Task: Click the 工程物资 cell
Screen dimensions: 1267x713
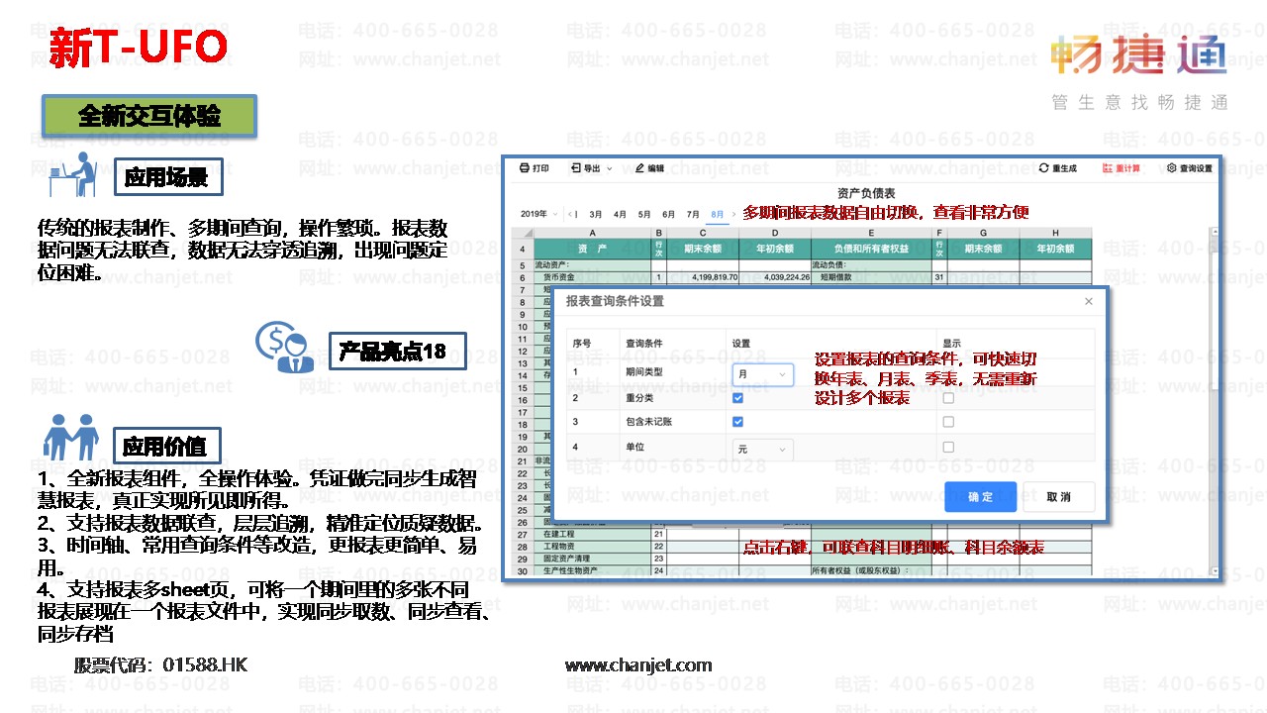Action: 592,546
